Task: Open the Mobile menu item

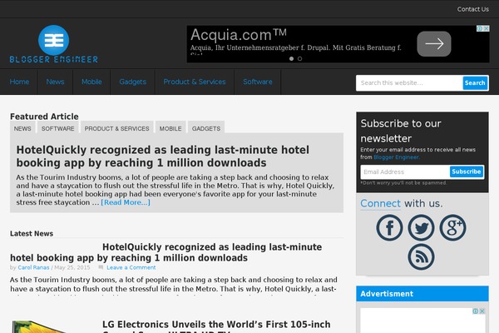Action: point(91,82)
